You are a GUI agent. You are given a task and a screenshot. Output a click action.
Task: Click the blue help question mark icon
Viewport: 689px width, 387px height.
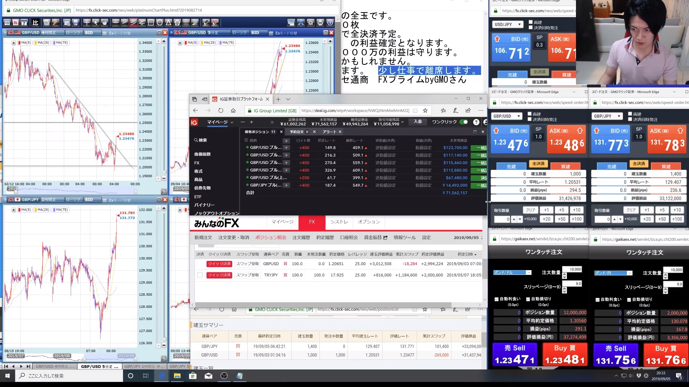pos(330,23)
